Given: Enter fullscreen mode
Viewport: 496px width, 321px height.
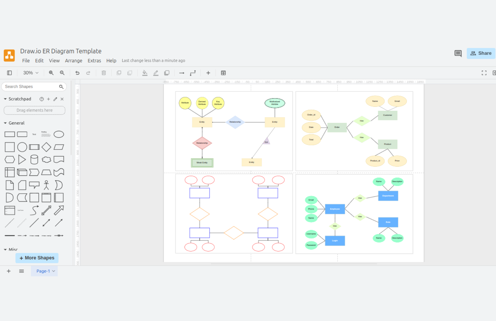Looking at the screenshot, I should point(484,73).
